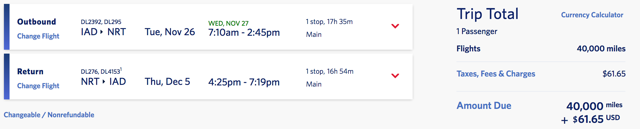Click the green WED, NOV 27 arrival label
Screen dimensions: 640x129
[x=228, y=23]
